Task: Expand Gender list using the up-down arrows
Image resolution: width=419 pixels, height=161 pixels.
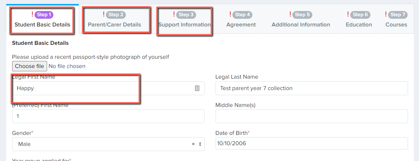Action: (200, 144)
